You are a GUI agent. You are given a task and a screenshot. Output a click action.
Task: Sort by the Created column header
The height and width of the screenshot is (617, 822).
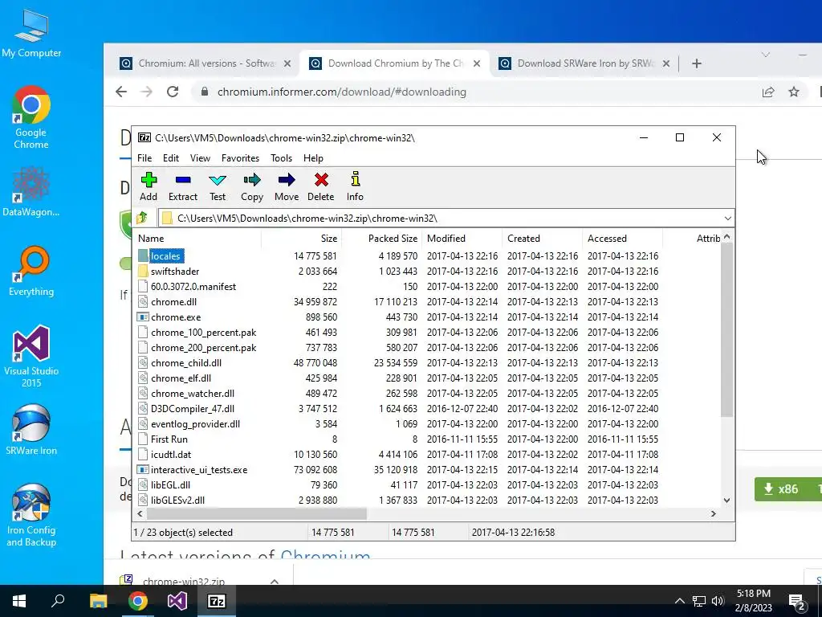[542, 238]
